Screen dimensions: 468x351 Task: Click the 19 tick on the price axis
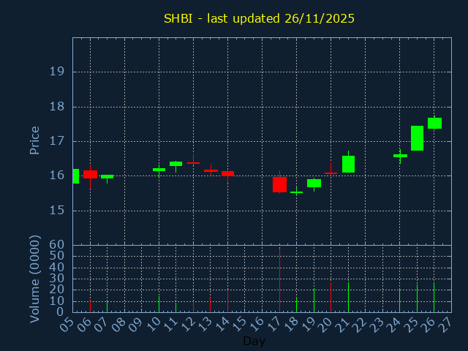tap(56, 72)
